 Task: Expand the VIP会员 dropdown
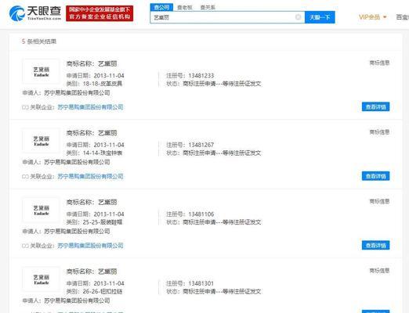tap(373, 17)
